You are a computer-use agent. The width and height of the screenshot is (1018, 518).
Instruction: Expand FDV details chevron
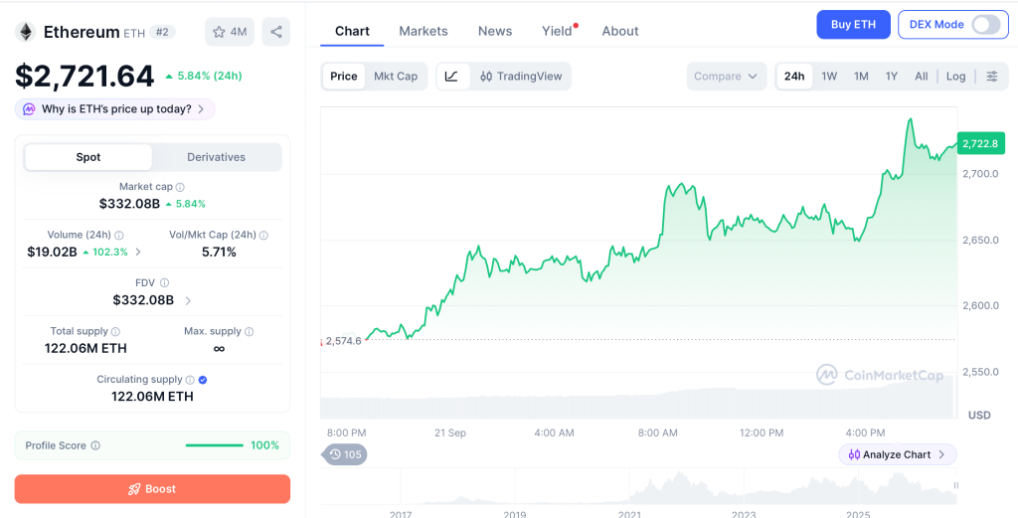(188, 300)
